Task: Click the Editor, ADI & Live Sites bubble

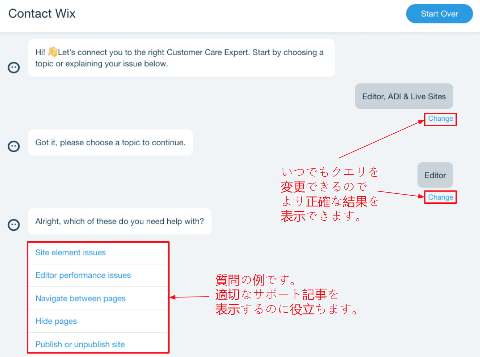Action: (x=404, y=96)
